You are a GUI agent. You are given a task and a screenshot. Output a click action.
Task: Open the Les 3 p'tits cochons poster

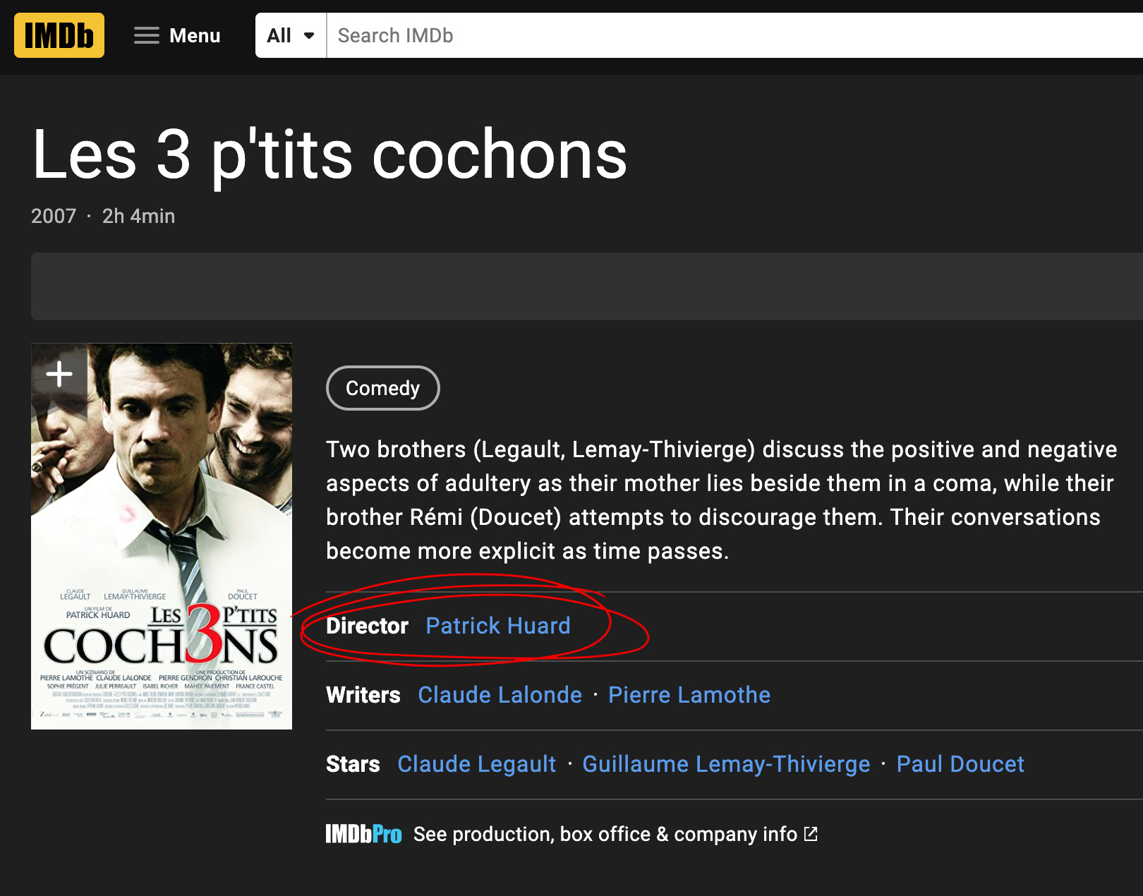pos(162,536)
